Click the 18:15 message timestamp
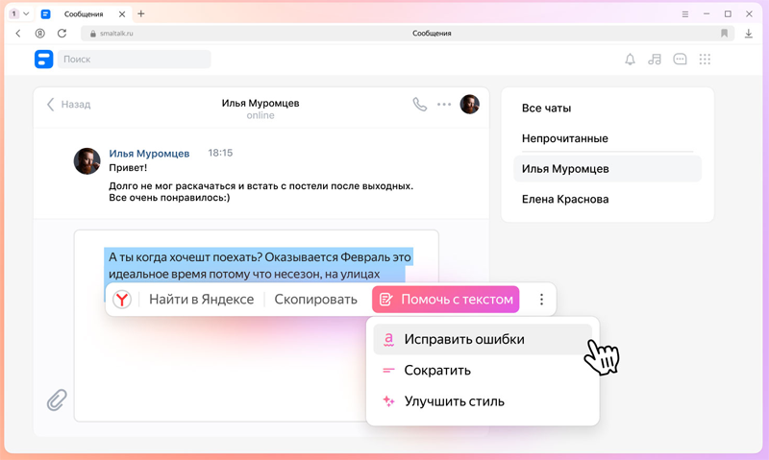Screen dimensions: 769x460 pos(220,153)
